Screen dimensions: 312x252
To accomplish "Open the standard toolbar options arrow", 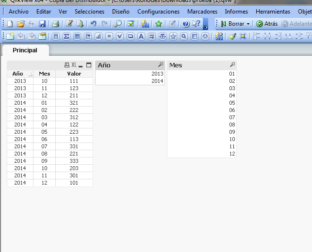I will pos(206,26).
